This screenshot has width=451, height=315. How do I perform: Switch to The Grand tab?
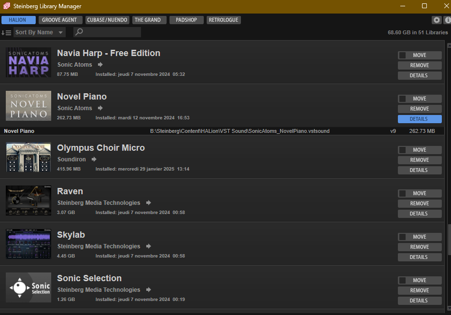coord(149,20)
